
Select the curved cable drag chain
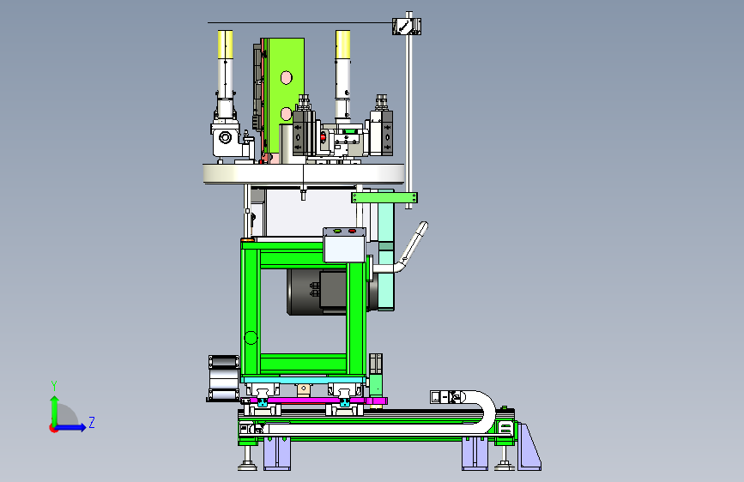[463, 412]
